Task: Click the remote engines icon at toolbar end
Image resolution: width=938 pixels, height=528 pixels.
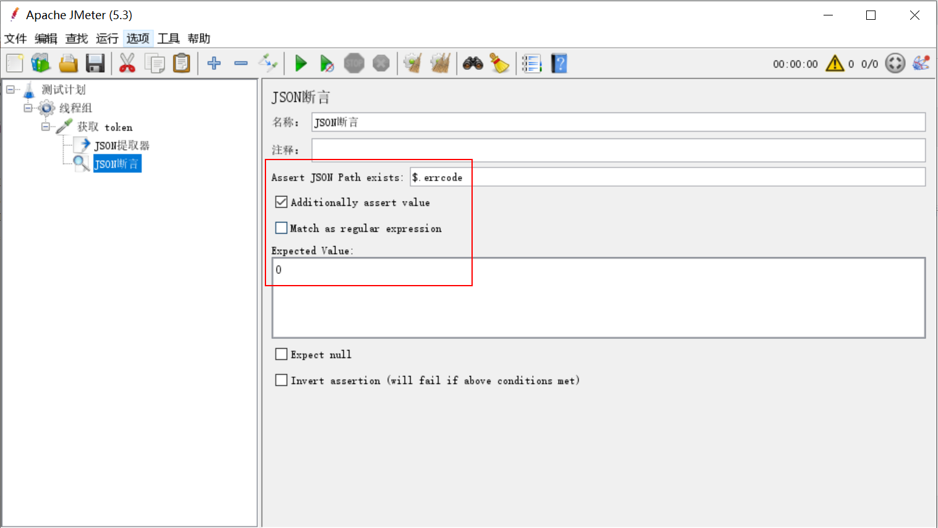Action: pos(921,63)
